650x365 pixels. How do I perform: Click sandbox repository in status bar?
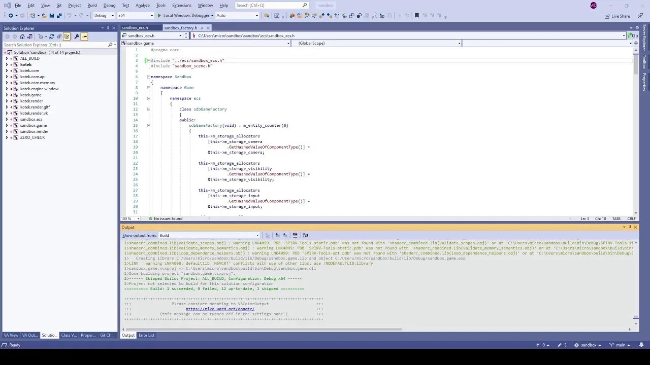pos(588,345)
